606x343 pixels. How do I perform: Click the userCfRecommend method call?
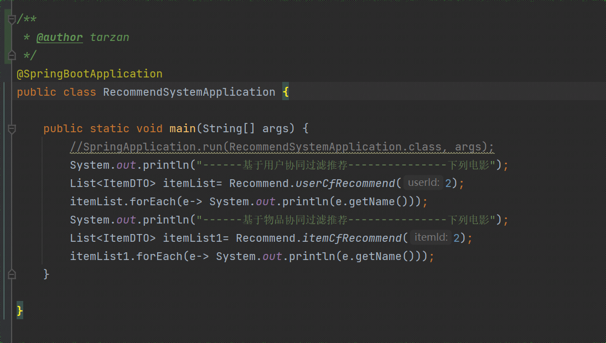coord(345,183)
